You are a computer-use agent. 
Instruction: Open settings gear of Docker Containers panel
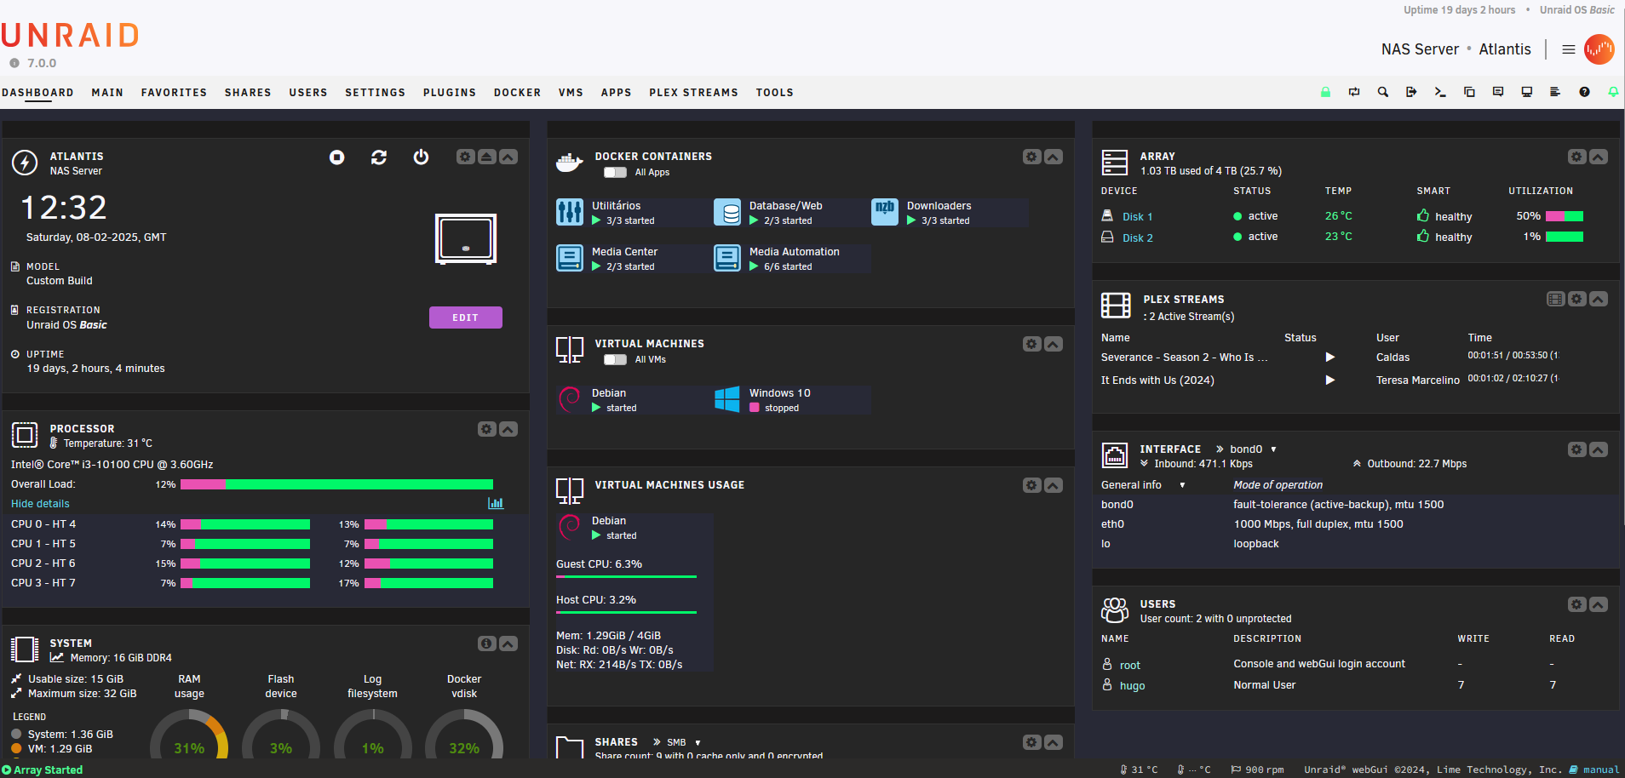(1031, 157)
